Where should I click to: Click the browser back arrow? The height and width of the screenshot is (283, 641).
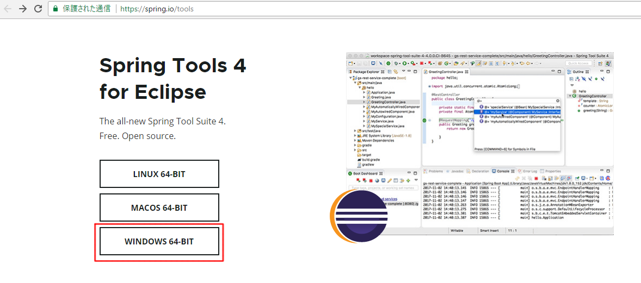tap(7, 9)
